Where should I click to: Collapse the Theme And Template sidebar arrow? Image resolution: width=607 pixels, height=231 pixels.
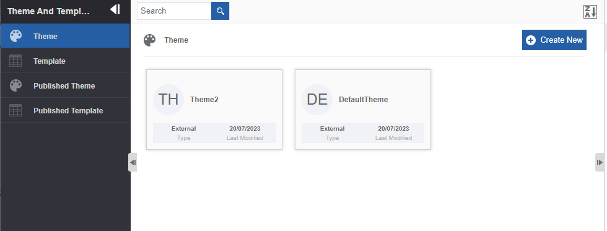[115, 9]
